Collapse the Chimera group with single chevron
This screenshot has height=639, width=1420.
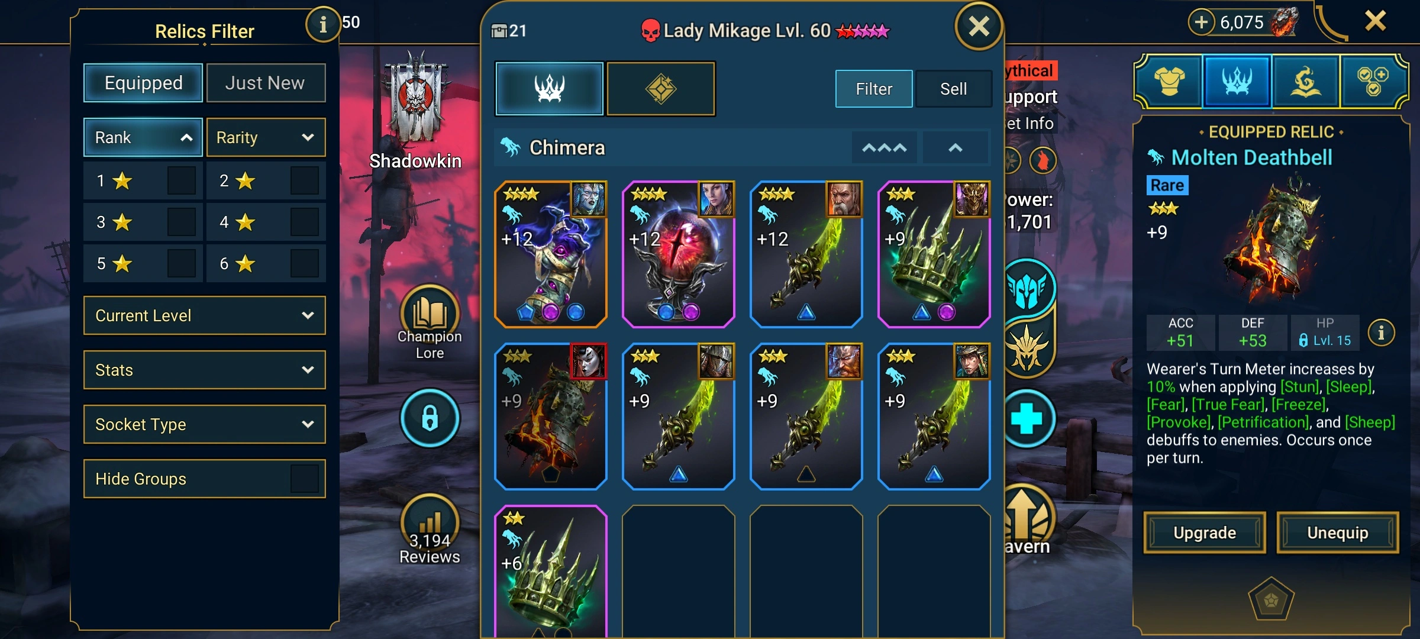tap(956, 148)
